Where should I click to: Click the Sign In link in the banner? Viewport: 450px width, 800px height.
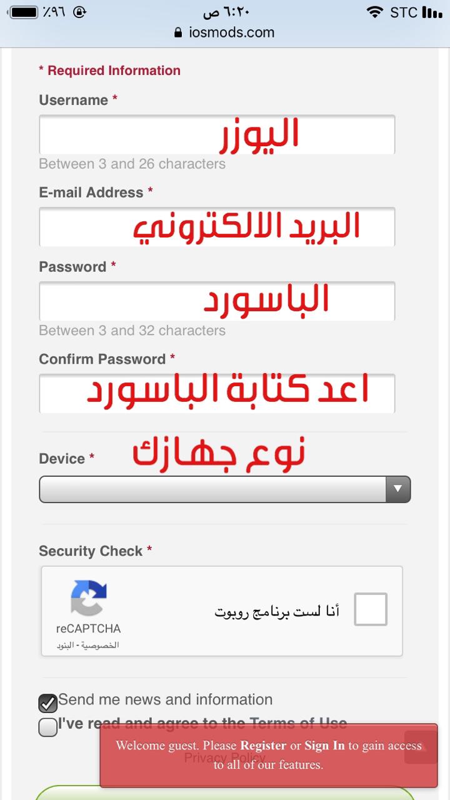tap(324, 746)
